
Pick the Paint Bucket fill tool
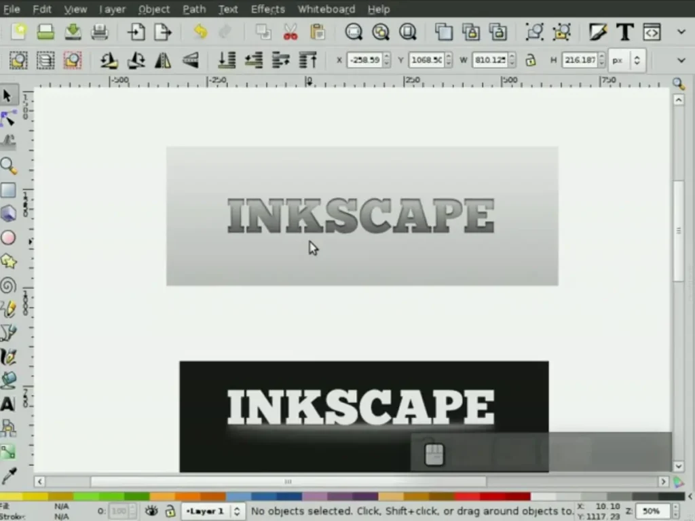point(8,381)
